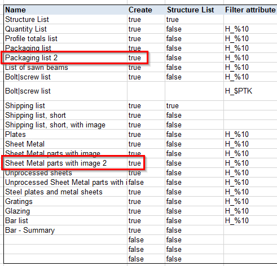Image resolution: width=277 pixels, height=266 pixels.
Task: Select the Bar list name cell
Action: pos(65,220)
